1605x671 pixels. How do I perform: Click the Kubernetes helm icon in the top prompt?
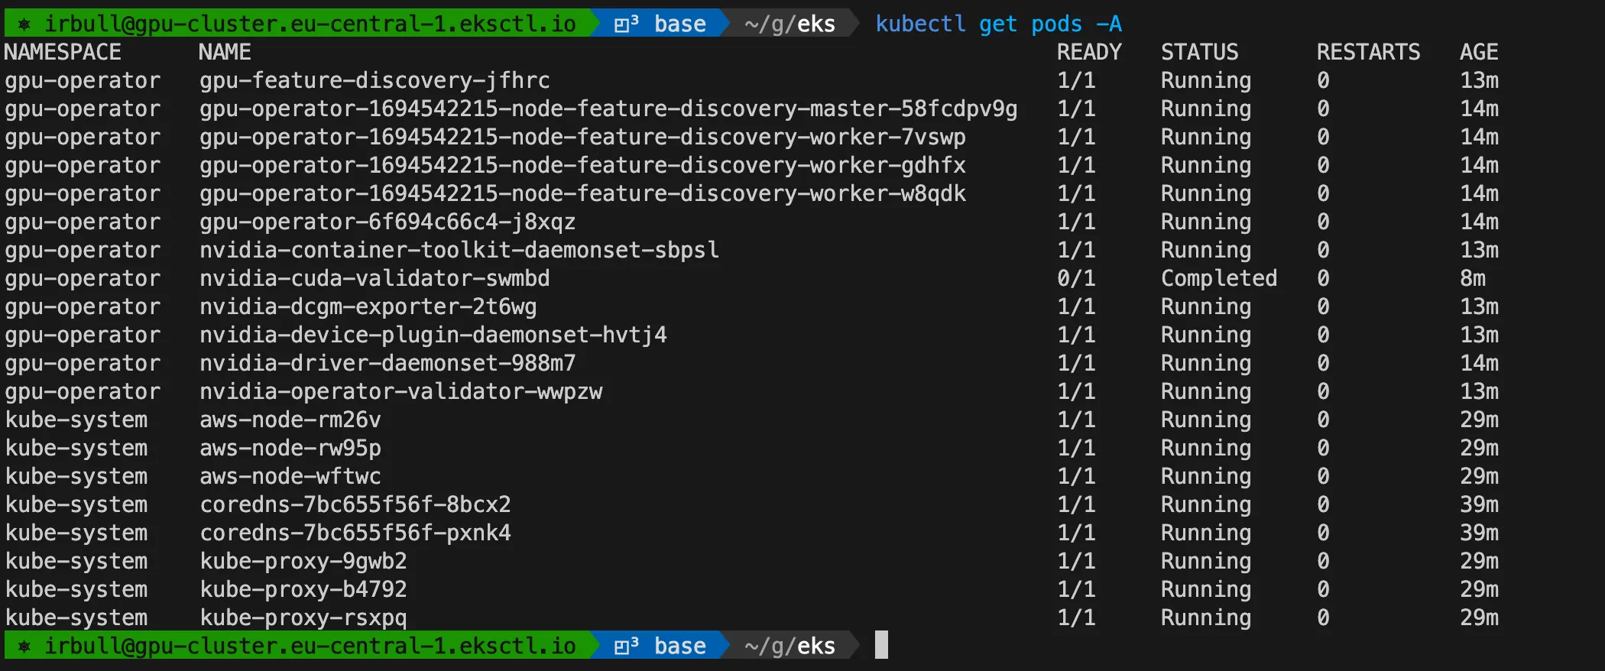click(24, 24)
